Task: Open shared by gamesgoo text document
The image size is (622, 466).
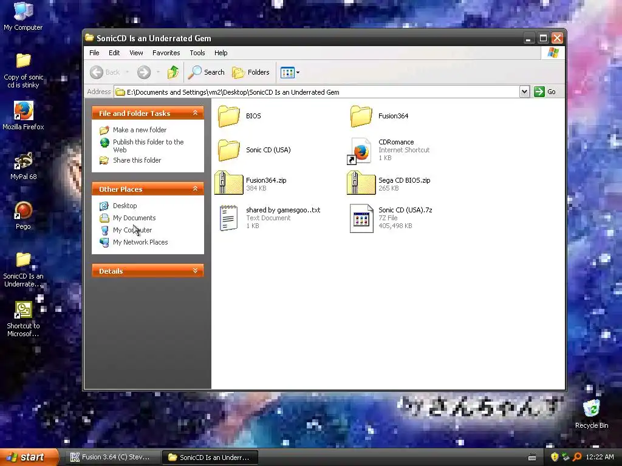Action: [269, 218]
